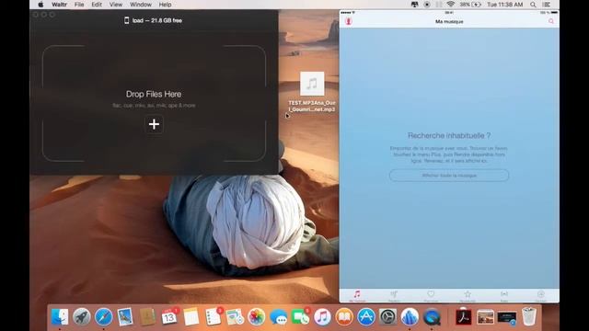Image resolution: width=589 pixels, height=331 pixels.
Task: Open the Window menu
Action: click(x=141, y=5)
